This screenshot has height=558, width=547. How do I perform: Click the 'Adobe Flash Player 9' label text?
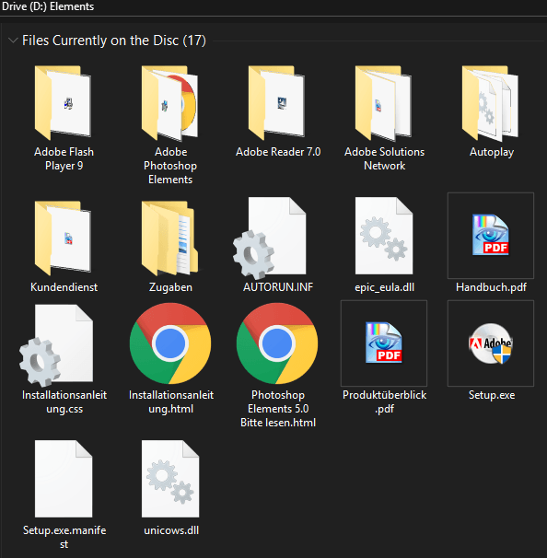pyautogui.click(x=64, y=158)
